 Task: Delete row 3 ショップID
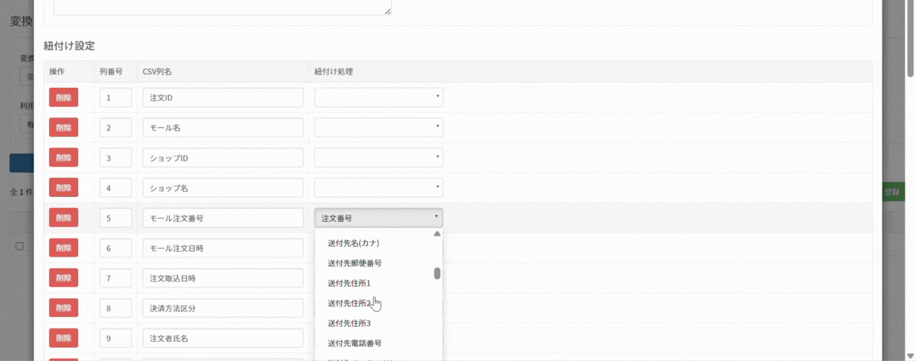pyautogui.click(x=64, y=158)
